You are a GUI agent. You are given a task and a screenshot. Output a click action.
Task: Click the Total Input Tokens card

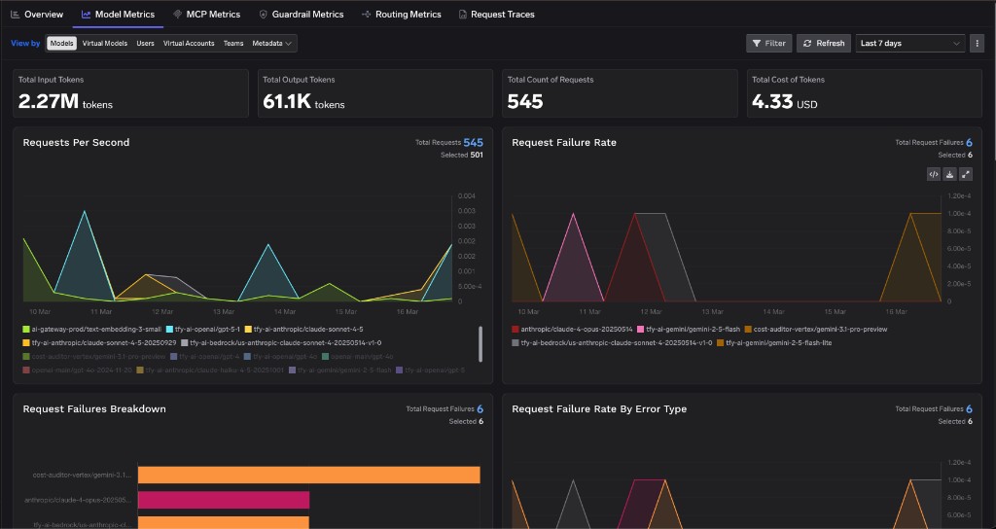pyautogui.click(x=130, y=93)
